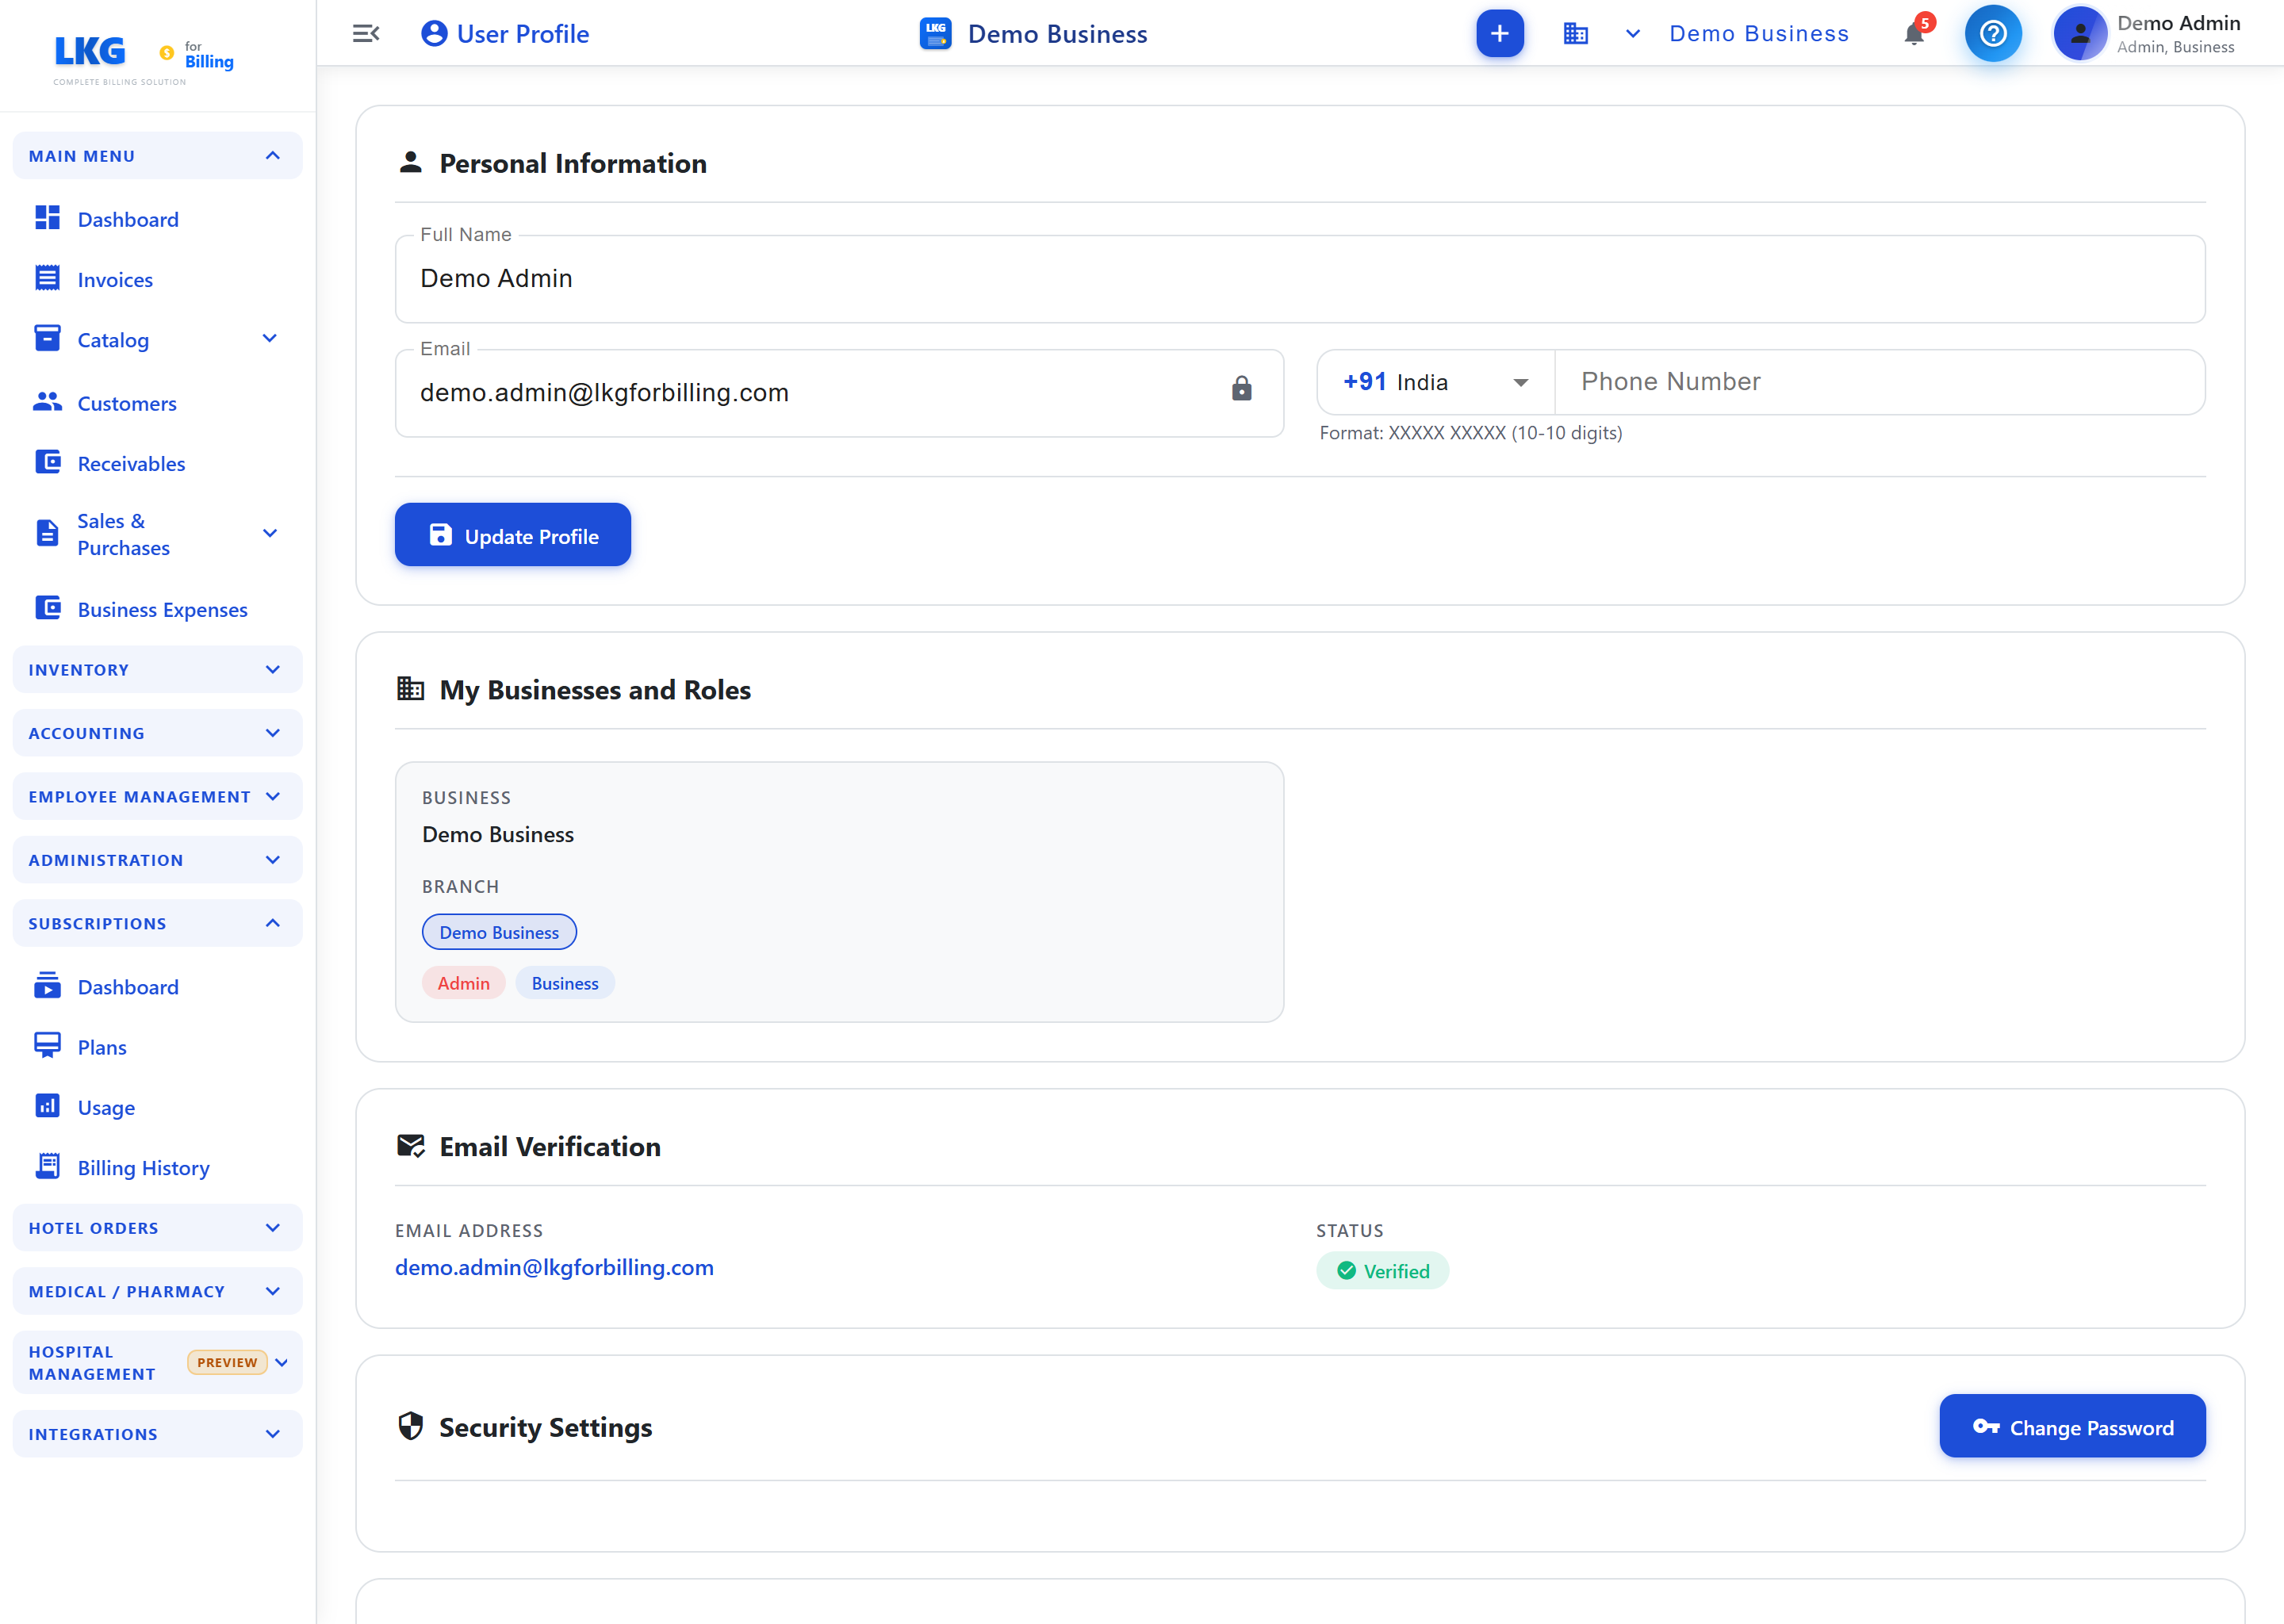
Task: Expand the Hotel Orders section
Action: pyautogui.click(x=157, y=1227)
